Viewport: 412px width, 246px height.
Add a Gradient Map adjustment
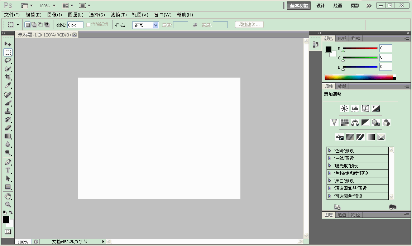click(371, 137)
